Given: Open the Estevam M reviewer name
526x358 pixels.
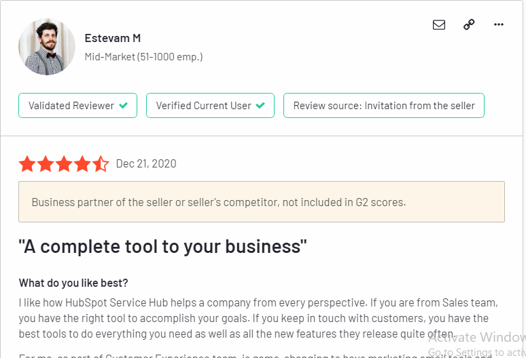Looking at the screenshot, I should (x=112, y=38).
